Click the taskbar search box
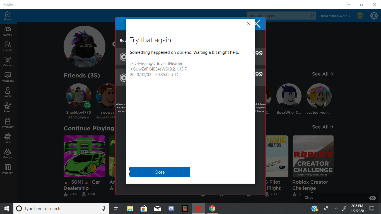The height and width of the screenshot is (214, 381). click(x=61, y=208)
